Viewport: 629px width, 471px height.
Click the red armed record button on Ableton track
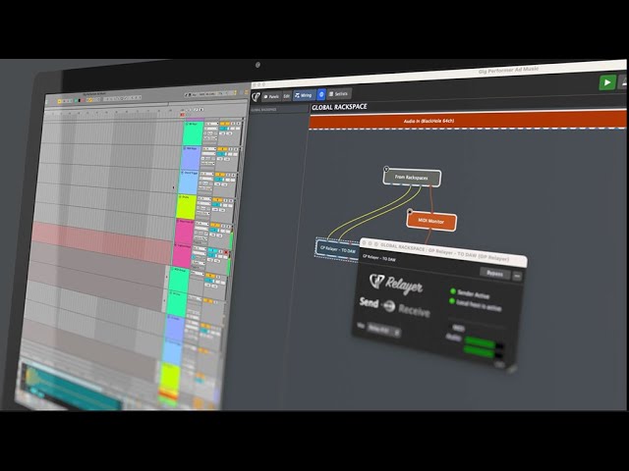226,253
